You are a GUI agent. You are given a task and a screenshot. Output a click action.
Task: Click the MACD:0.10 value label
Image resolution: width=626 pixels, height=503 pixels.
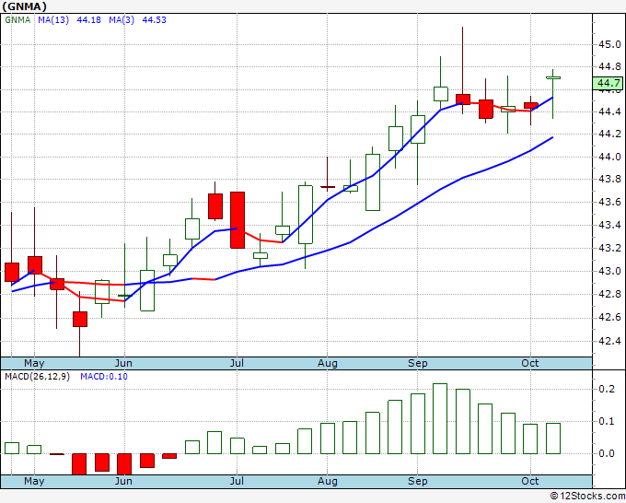point(104,377)
